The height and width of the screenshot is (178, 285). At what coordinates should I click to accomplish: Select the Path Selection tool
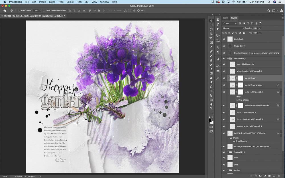coord(211,95)
